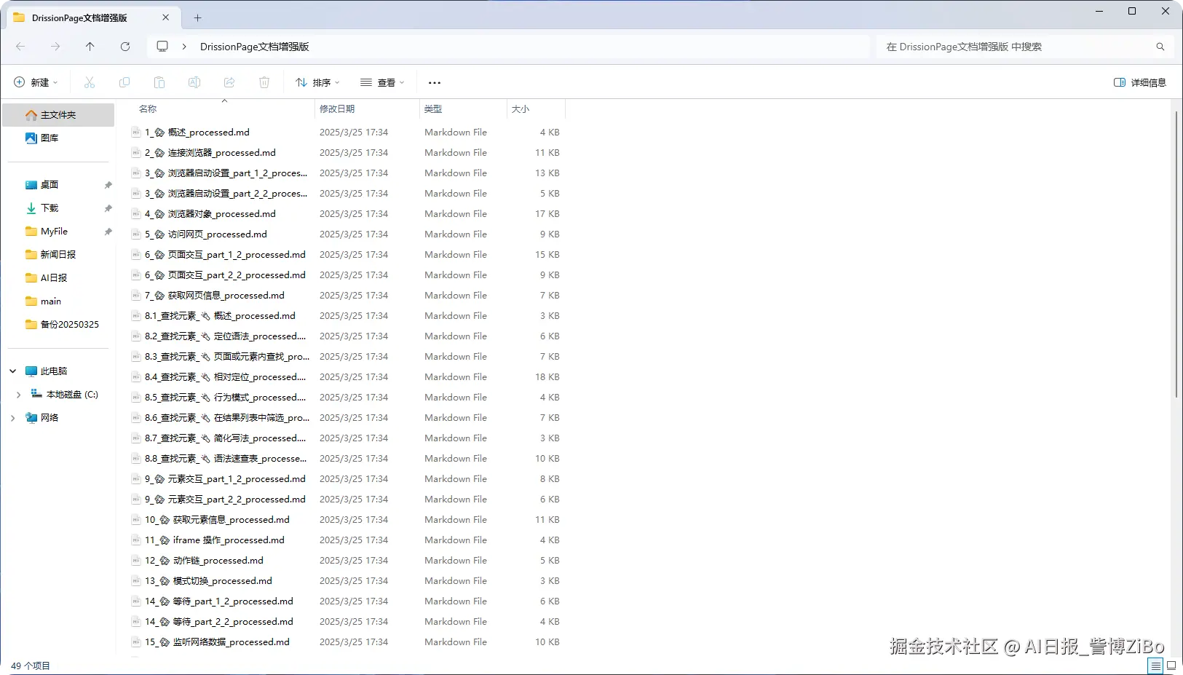The width and height of the screenshot is (1183, 675).
Task: Select file 4_浏览器对象_processed.md
Action: pos(348,214)
